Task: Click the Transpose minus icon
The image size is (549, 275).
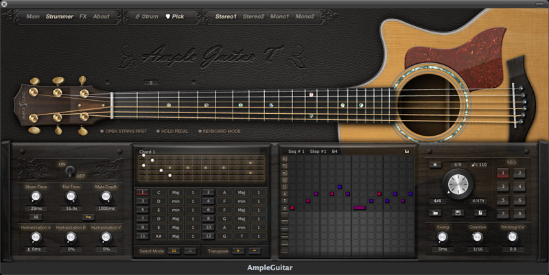Action: (254, 251)
